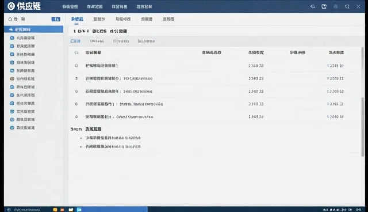The height and width of the screenshot is (212, 368).
Task: Open the orange app icon in taskbar
Action: tap(62, 210)
